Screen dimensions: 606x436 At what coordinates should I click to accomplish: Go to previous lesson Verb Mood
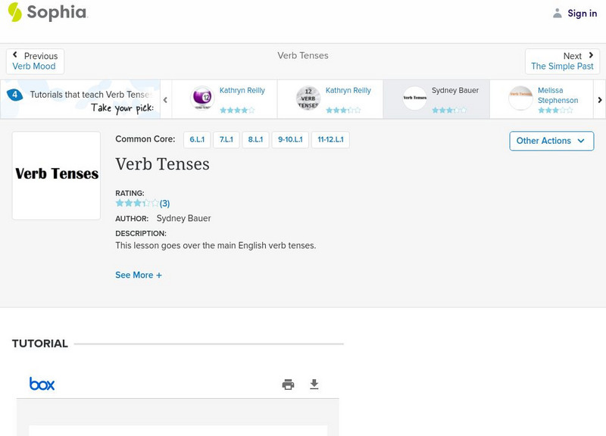tap(34, 61)
